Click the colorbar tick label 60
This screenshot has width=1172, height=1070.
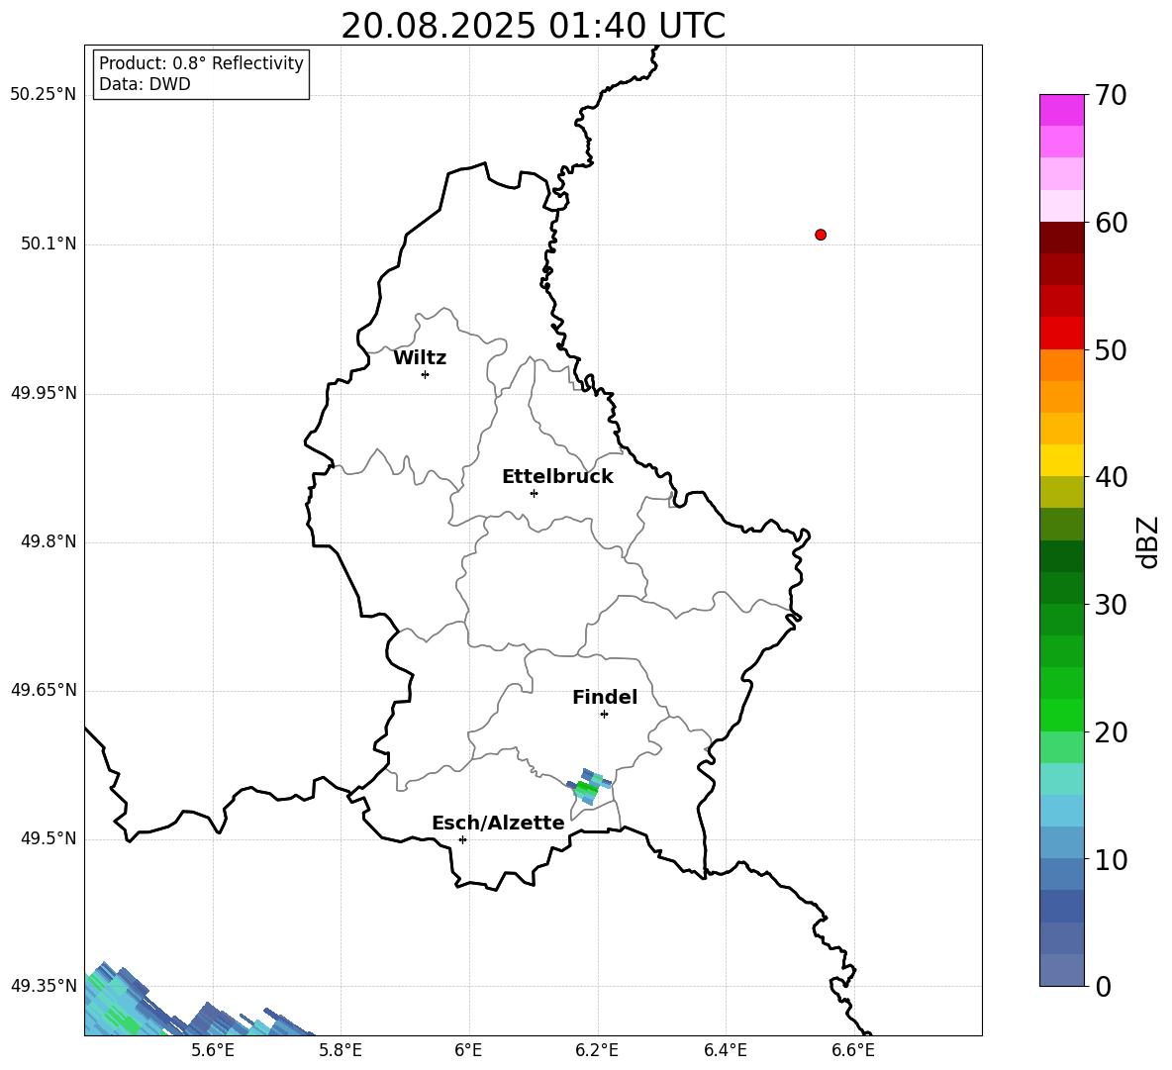pos(1112,223)
